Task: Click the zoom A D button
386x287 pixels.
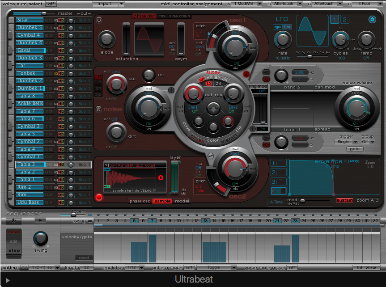Action: [367, 200]
